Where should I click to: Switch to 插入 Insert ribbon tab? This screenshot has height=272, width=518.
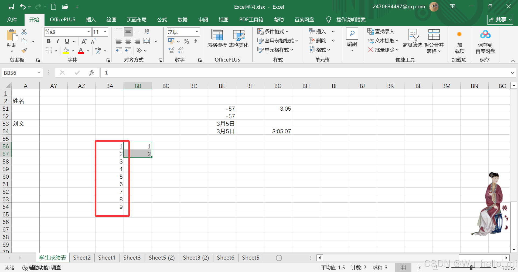coord(91,20)
